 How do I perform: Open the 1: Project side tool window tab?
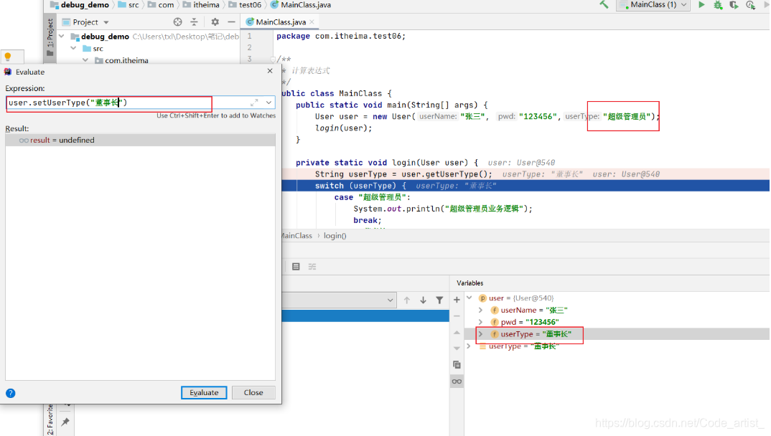tap(50, 37)
